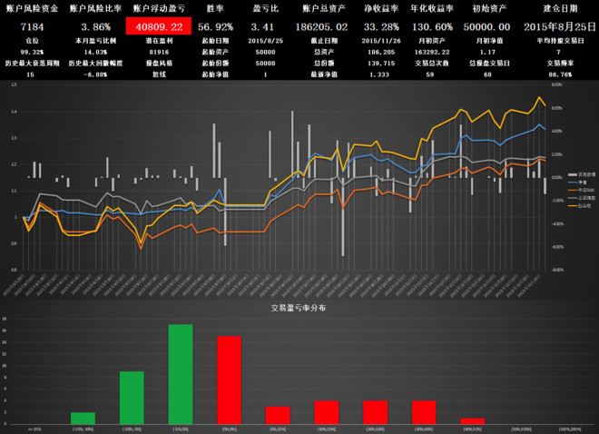599x434 pixels.
Task: Select the 账户总资产 value 186205.02
Action: pyautogui.click(x=321, y=27)
